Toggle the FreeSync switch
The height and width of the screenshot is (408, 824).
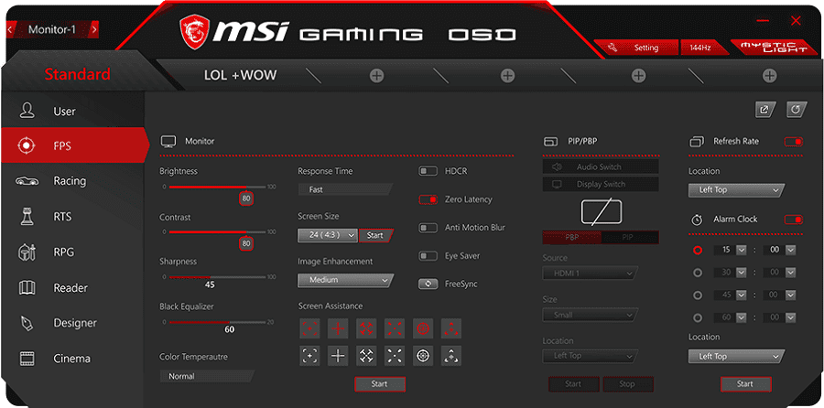click(x=428, y=285)
